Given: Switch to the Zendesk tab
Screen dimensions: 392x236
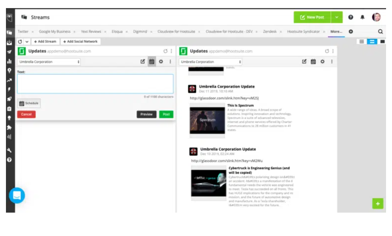Looking at the screenshot, I should pyautogui.click(x=270, y=31).
